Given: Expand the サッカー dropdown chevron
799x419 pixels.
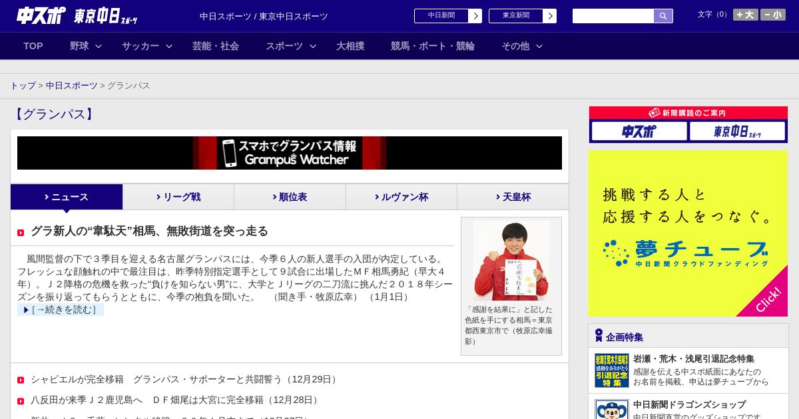Looking at the screenshot, I should (x=169, y=46).
